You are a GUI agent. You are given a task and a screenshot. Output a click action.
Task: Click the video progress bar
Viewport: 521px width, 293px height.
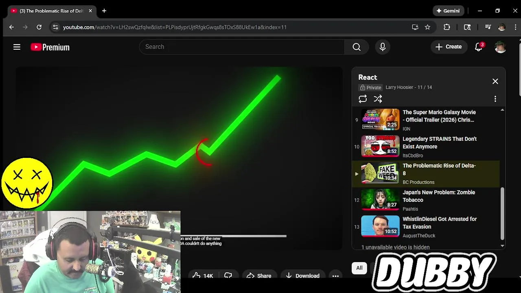234,236
